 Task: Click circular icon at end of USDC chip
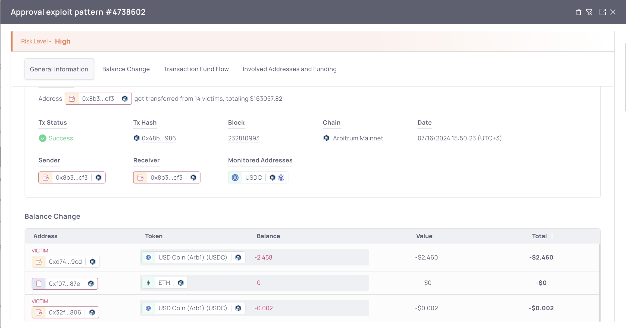(x=281, y=178)
